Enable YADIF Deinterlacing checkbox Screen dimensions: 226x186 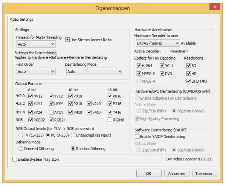tap(137, 136)
